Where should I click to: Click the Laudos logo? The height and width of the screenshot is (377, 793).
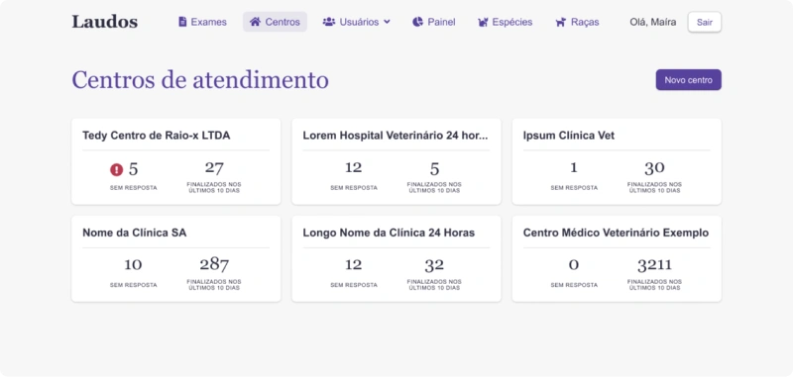[x=105, y=22]
